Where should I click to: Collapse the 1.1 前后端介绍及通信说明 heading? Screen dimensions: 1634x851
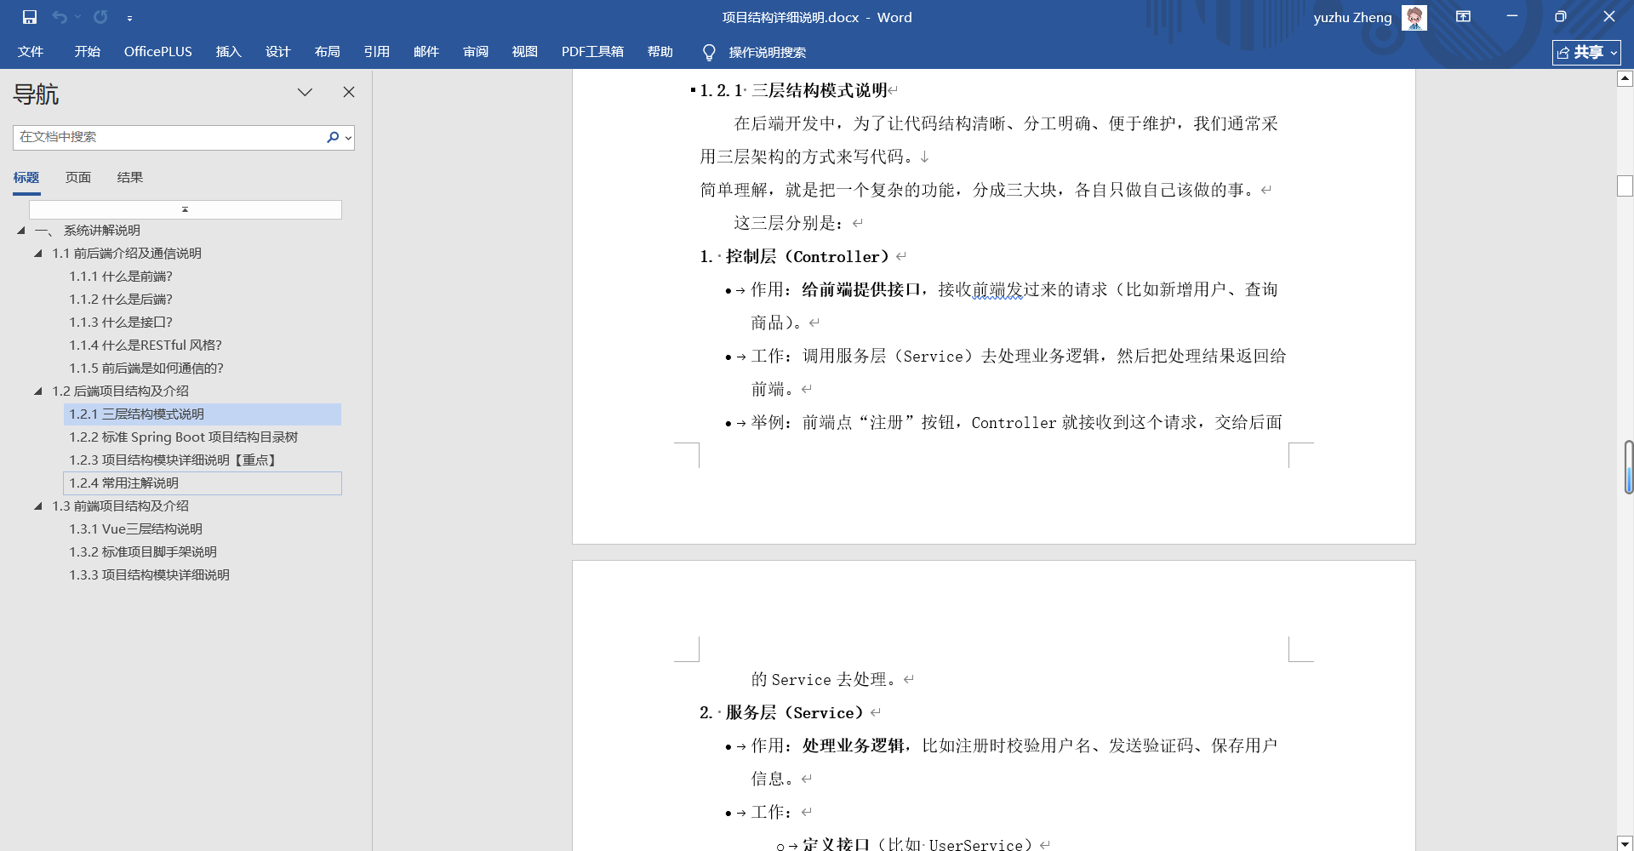click(38, 254)
